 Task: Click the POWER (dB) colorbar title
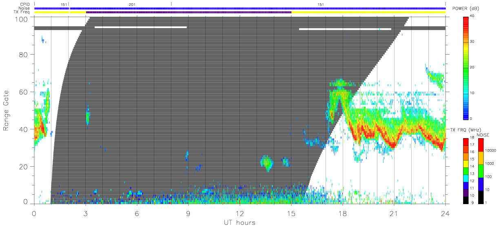click(x=466, y=9)
